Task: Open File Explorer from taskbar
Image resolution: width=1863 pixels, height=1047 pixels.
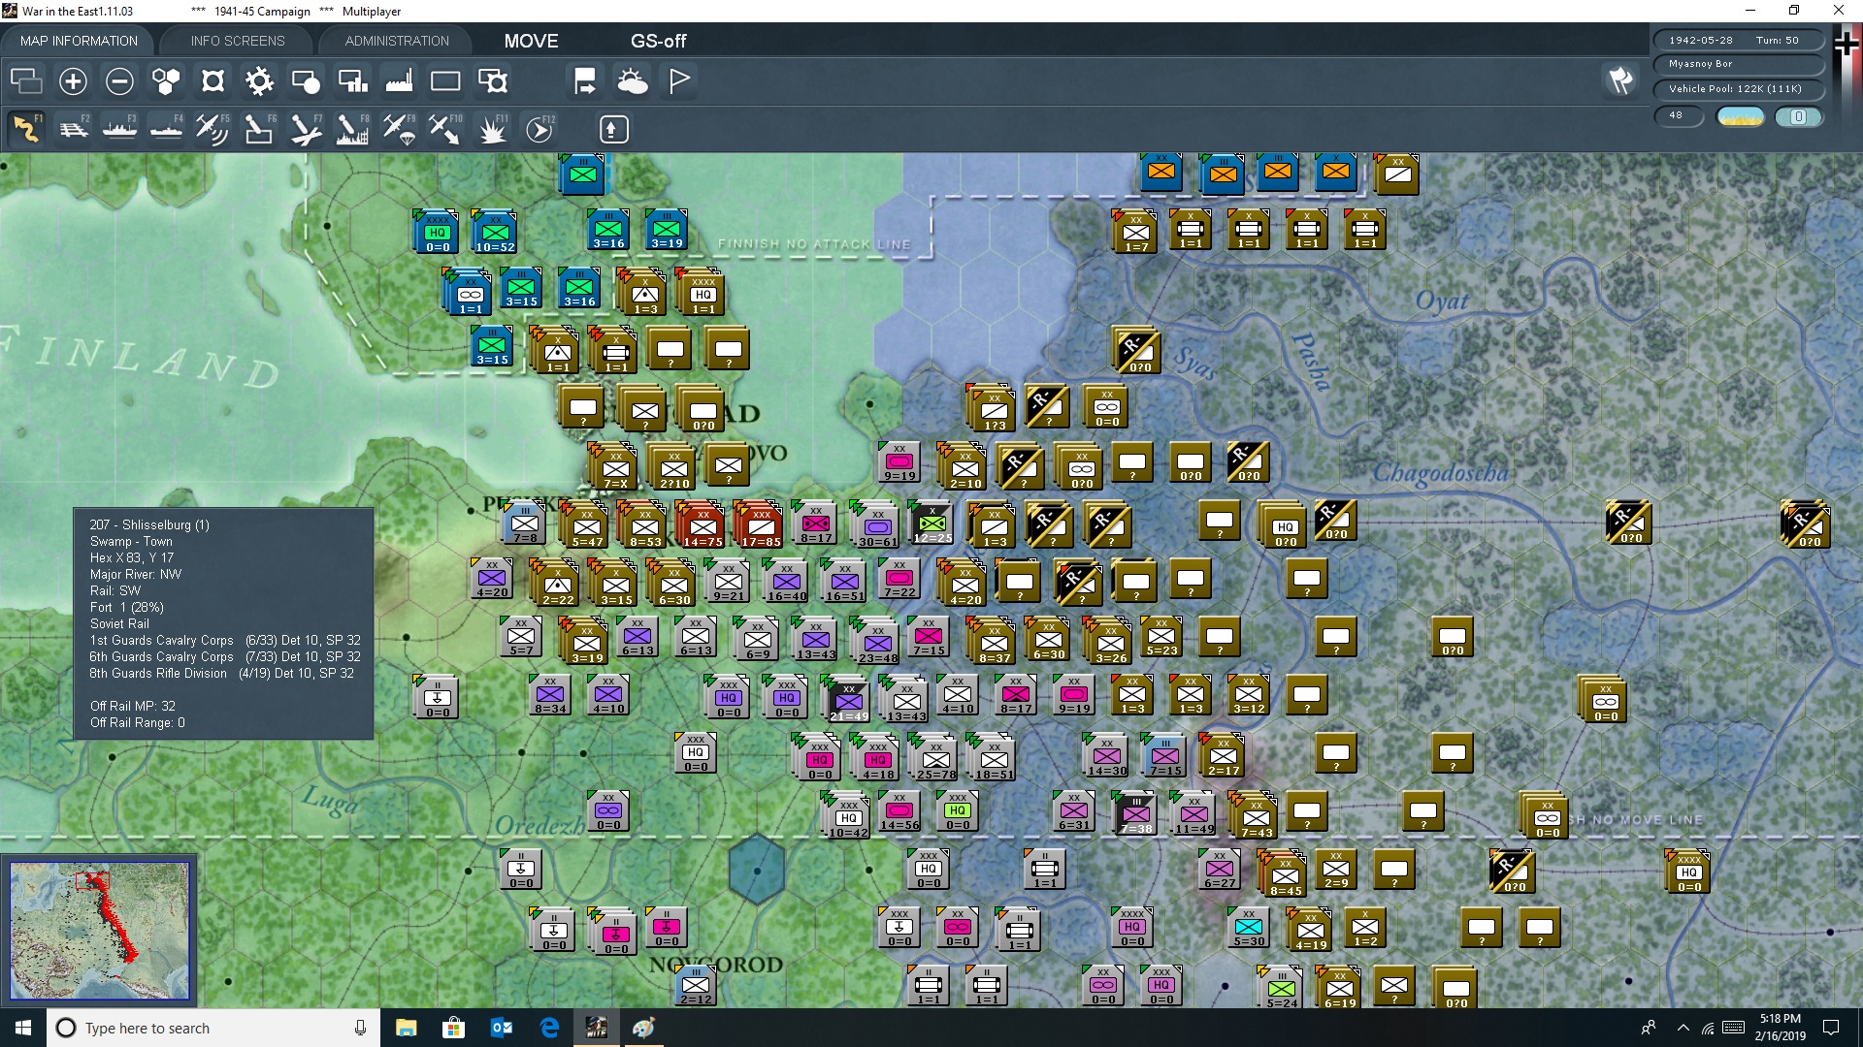Action: point(406,1028)
